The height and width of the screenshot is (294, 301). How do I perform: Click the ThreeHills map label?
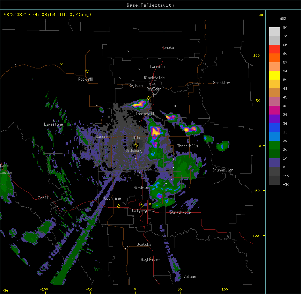(188, 146)
